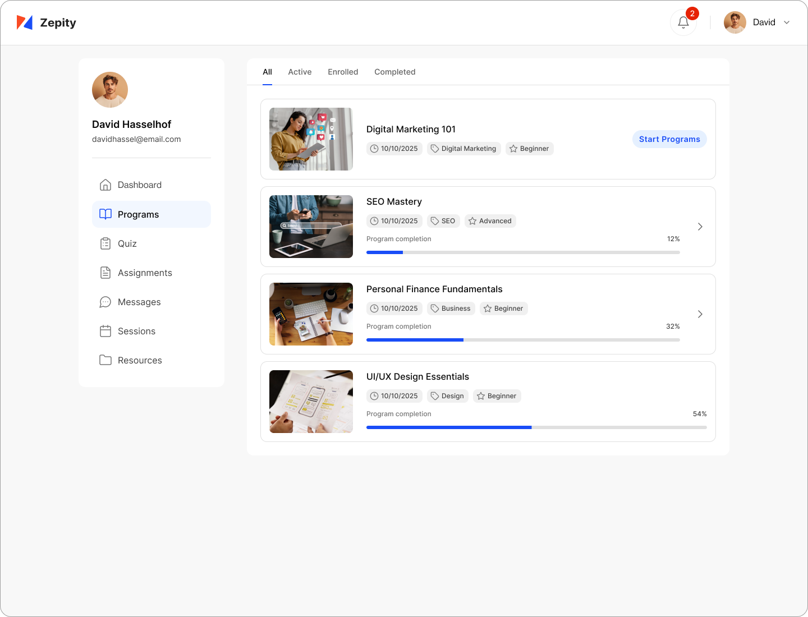Switch to the Active tab
The height and width of the screenshot is (617, 808).
[x=300, y=72]
